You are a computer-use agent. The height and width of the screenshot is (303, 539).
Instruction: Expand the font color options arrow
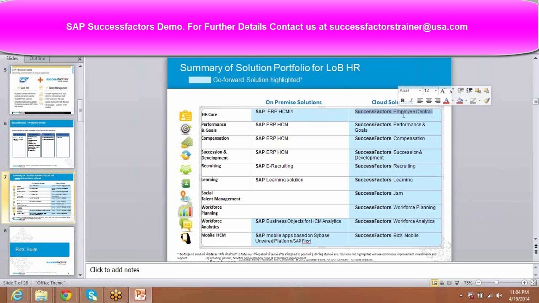452,101
